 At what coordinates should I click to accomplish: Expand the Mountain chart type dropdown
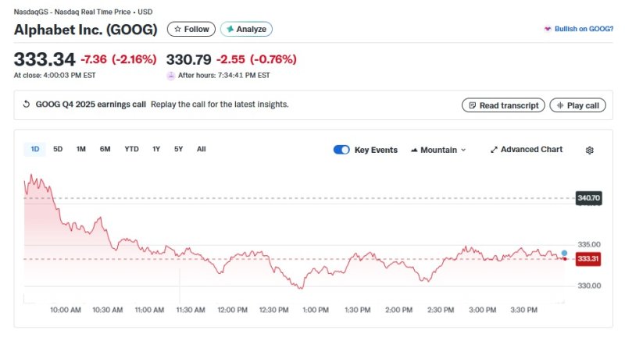click(x=438, y=150)
